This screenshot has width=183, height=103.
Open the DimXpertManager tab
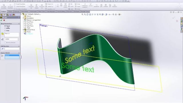[x=11, y=15]
